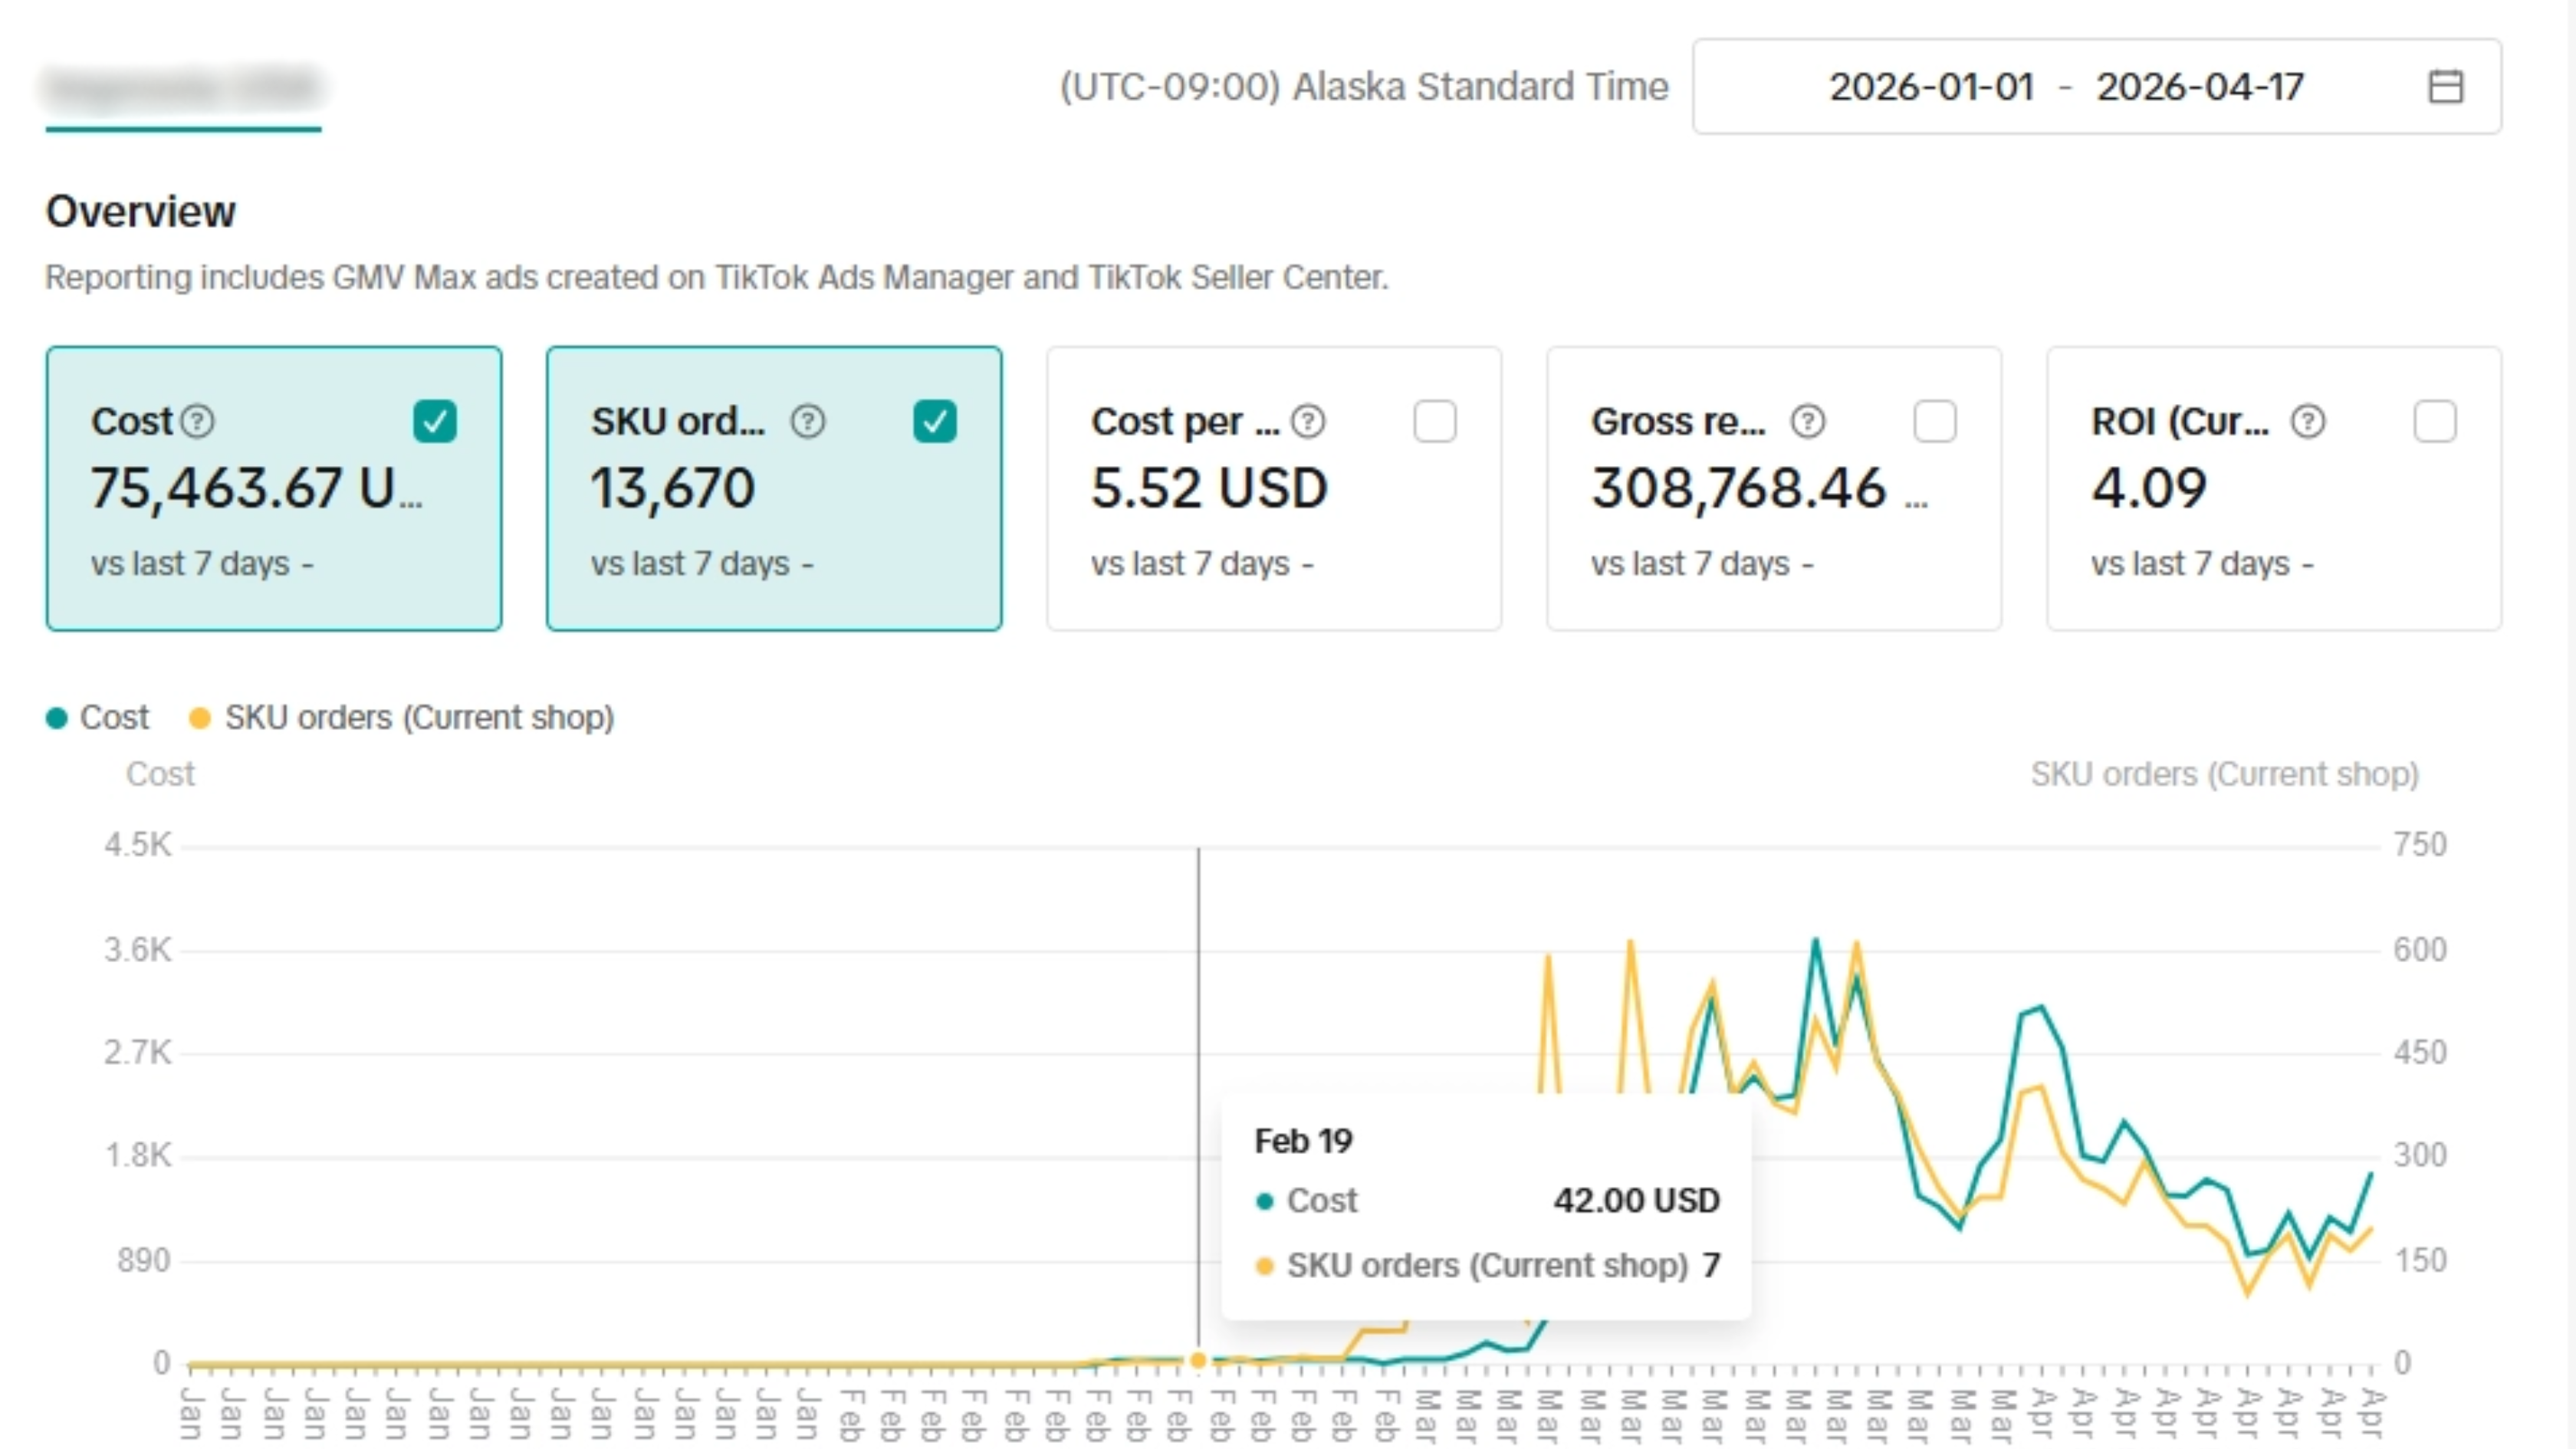The image size is (2576, 1449).
Task: Toggle SKU orders (Current shop) legend entry
Action: click(401, 717)
